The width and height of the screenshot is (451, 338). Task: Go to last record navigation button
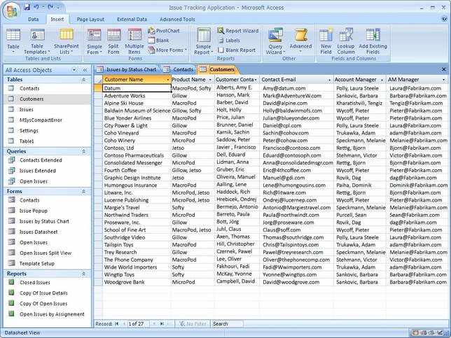(x=162, y=323)
